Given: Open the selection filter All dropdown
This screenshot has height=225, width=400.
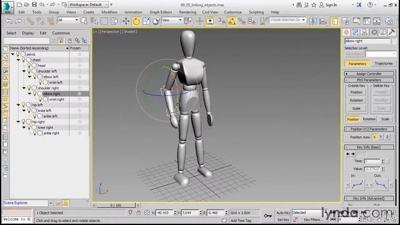Looking at the screenshot, I should (68, 20).
